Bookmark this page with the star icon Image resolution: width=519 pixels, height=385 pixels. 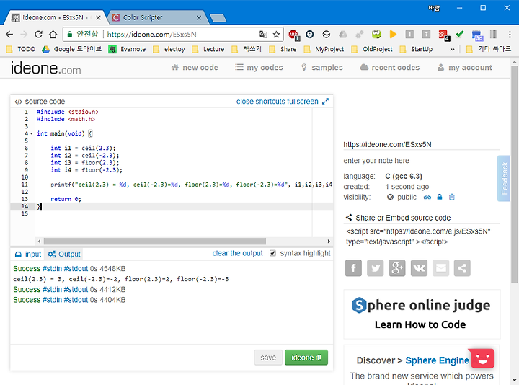(276, 35)
